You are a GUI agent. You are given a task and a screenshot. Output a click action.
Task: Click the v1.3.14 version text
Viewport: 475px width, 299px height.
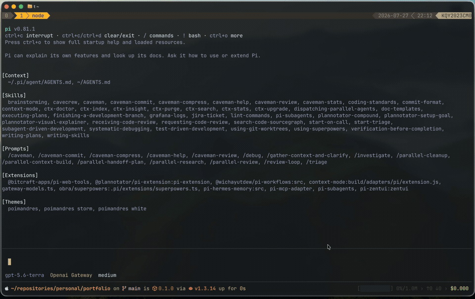click(205, 289)
